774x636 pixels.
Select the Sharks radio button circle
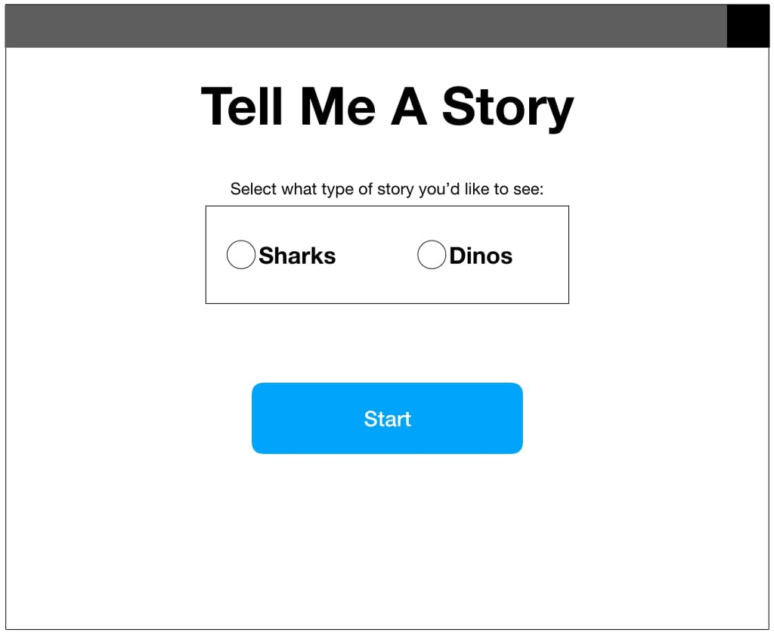coord(241,255)
